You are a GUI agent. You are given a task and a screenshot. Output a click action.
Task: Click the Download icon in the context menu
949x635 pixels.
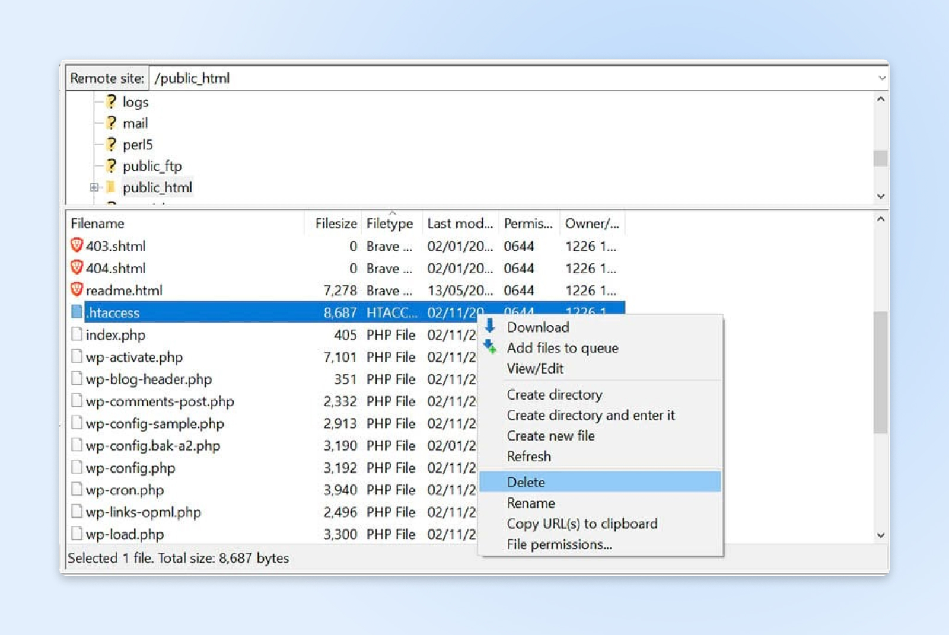[490, 327]
